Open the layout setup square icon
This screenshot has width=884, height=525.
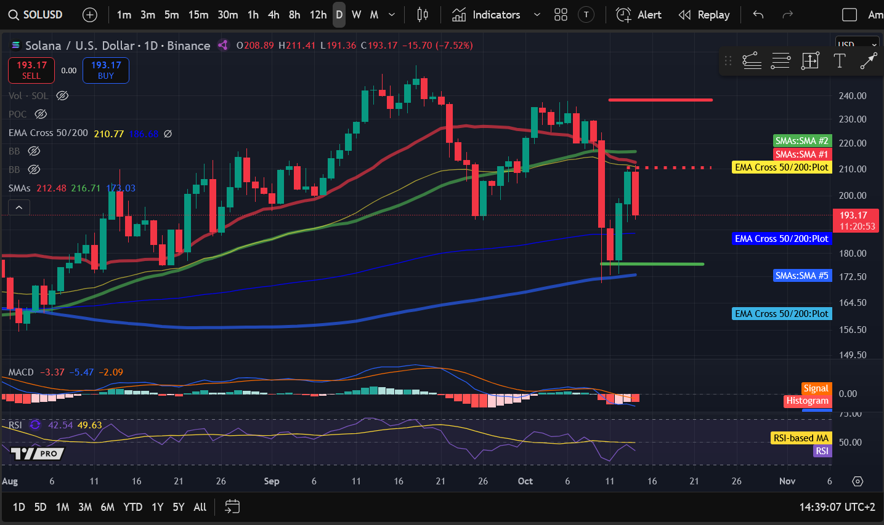pyautogui.click(x=850, y=15)
